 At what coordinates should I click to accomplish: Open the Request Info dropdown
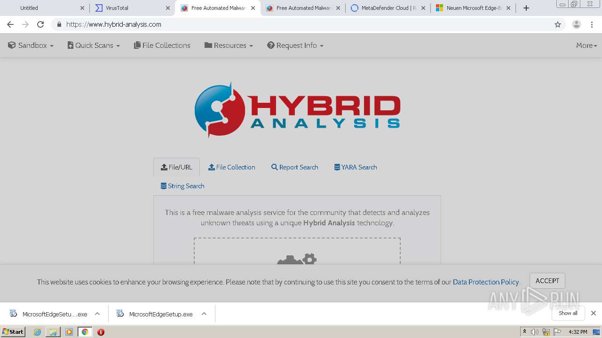tap(295, 46)
